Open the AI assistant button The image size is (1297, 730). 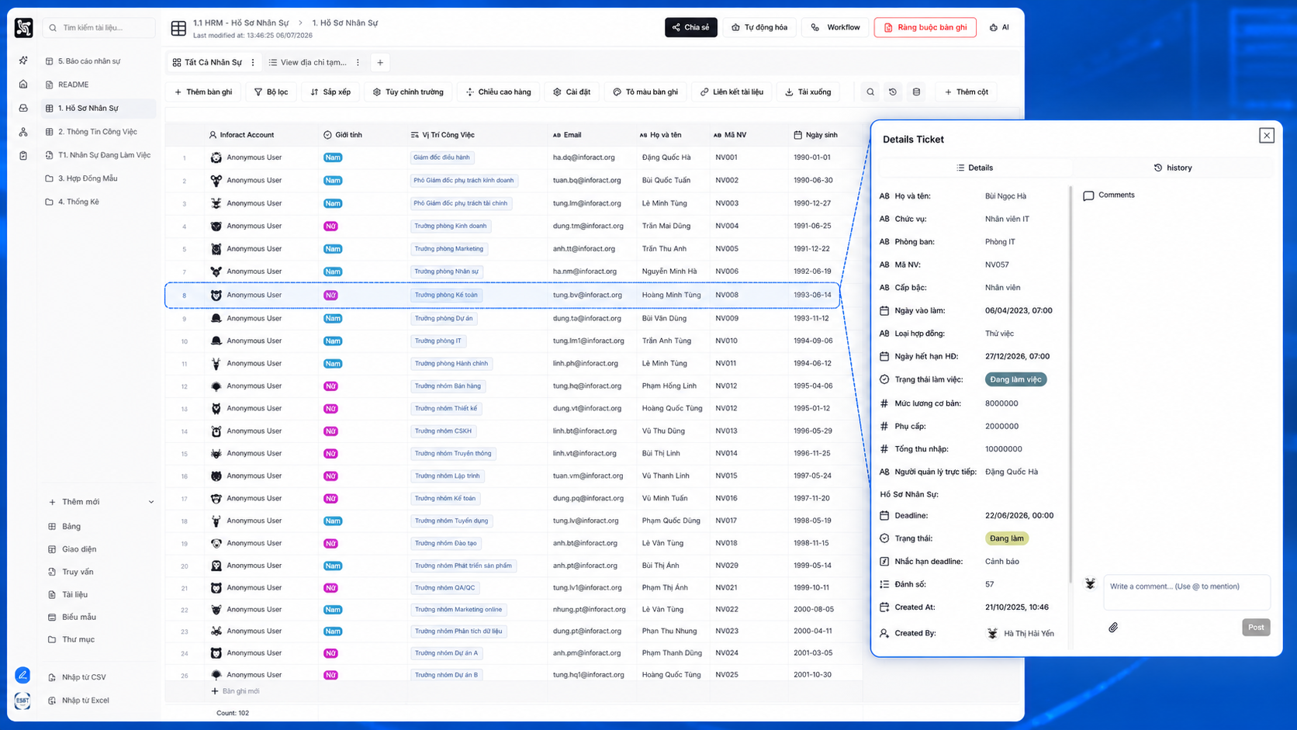point(999,27)
